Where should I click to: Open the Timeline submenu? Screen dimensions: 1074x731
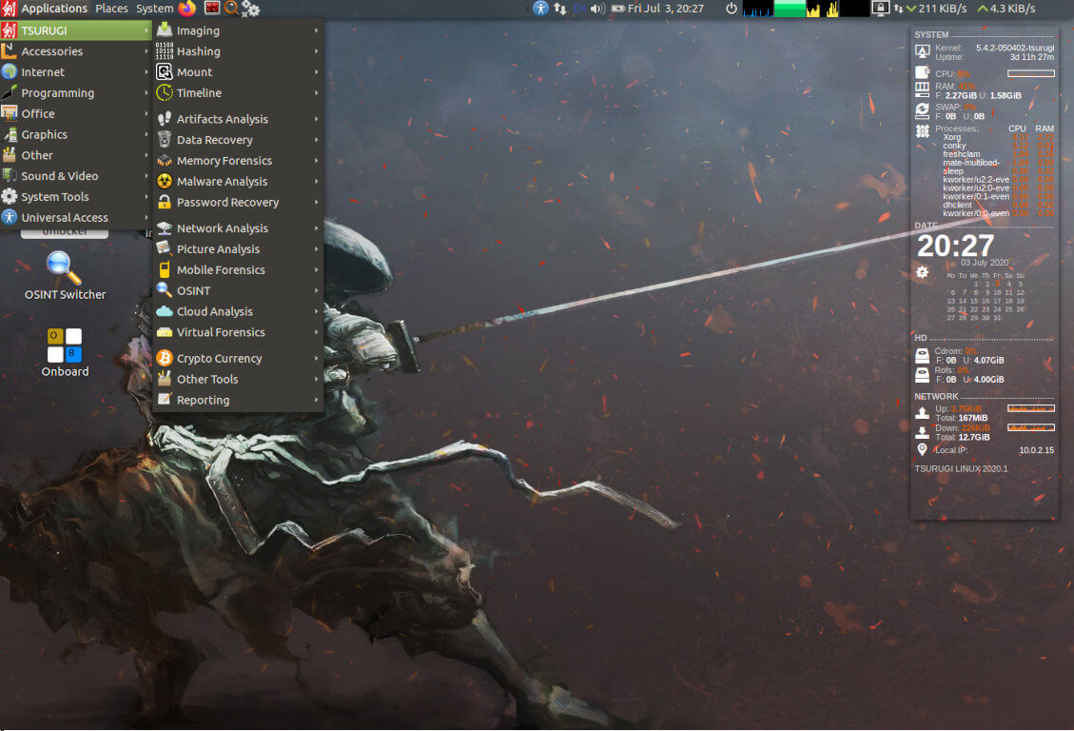point(238,92)
